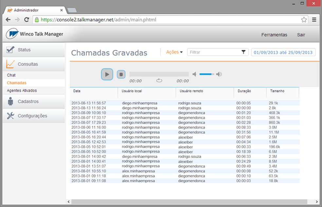Click the filter funnel icon
This screenshot has width=322, height=207.
point(243,52)
